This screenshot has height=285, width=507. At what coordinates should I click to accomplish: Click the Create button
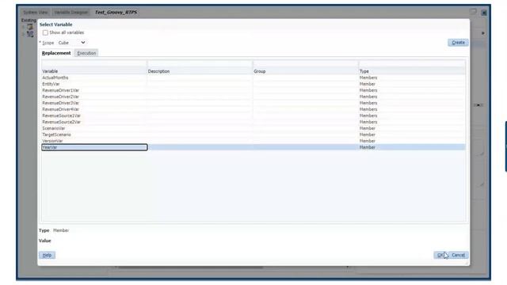point(458,42)
